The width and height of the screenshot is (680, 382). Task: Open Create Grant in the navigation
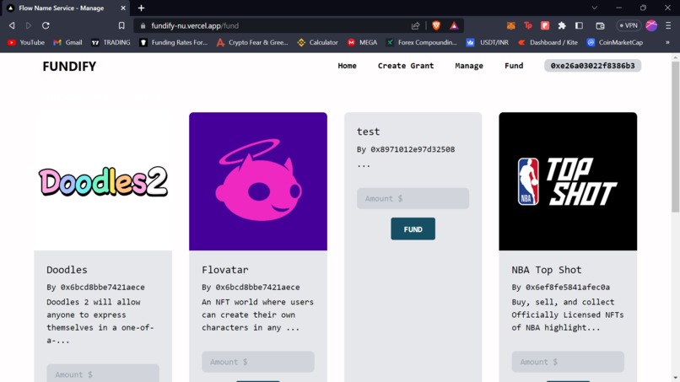coord(406,66)
